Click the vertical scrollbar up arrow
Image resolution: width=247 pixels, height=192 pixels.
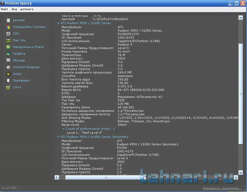(x=241, y=17)
